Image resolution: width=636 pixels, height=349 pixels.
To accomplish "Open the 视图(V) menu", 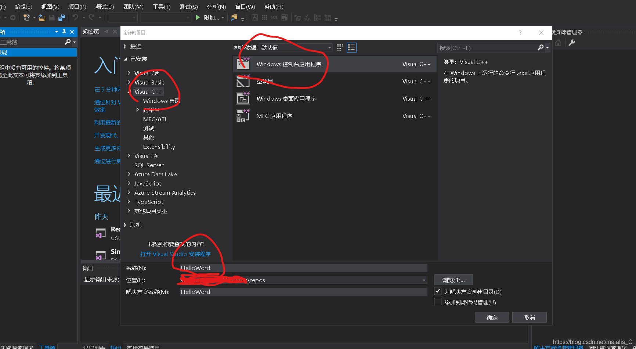I will click(50, 7).
